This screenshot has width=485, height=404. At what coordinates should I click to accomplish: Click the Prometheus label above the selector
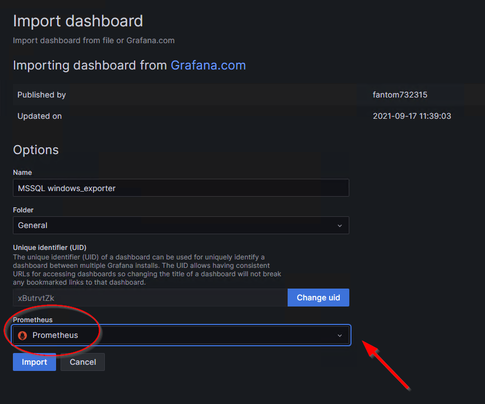click(33, 320)
